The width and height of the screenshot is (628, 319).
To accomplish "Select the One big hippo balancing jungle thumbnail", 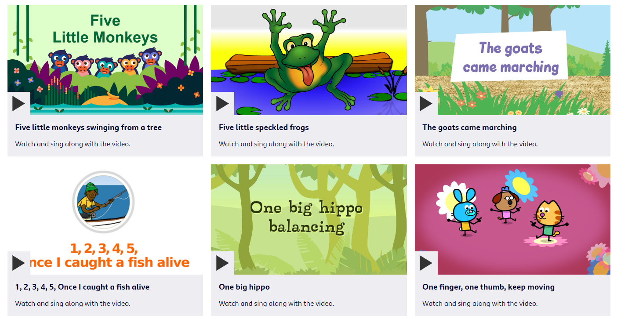I will pyautogui.click(x=309, y=219).
